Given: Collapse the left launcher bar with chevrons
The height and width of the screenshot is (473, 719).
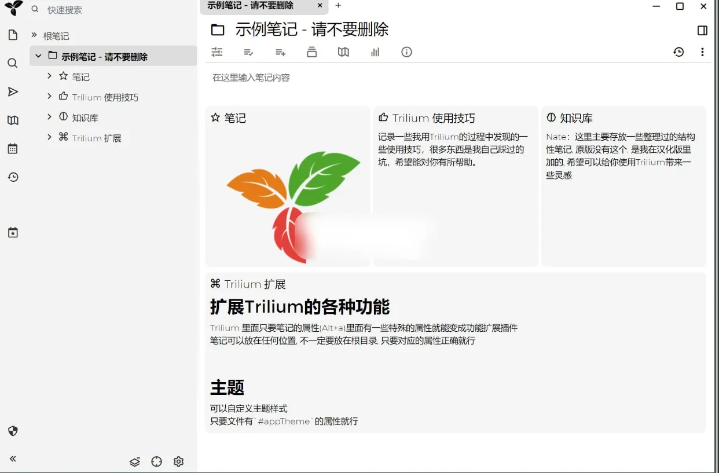Looking at the screenshot, I should click(13, 459).
